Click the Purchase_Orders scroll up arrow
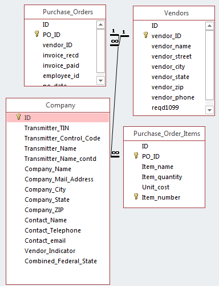The image size is (219, 286). (100, 24)
